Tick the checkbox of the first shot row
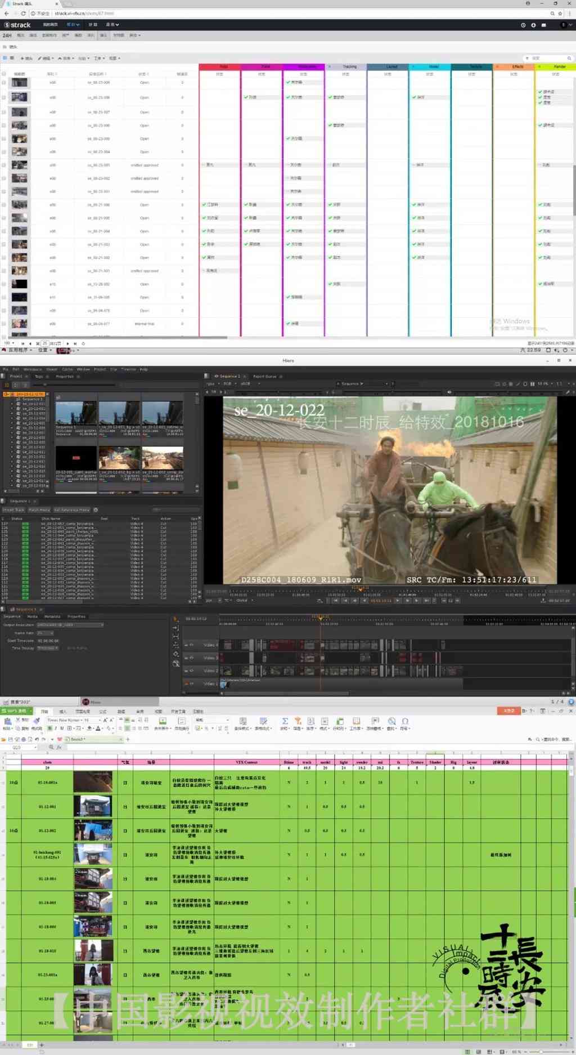Image resolution: width=576 pixels, height=1055 pixels. pyautogui.click(x=4, y=82)
